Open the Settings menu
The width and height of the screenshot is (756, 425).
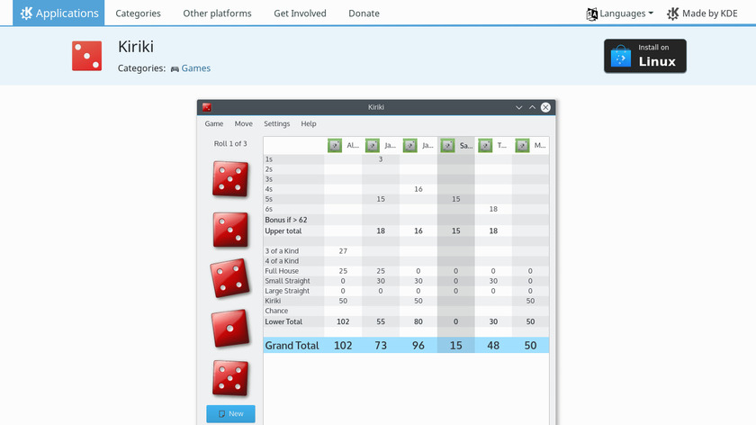click(x=277, y=124)
